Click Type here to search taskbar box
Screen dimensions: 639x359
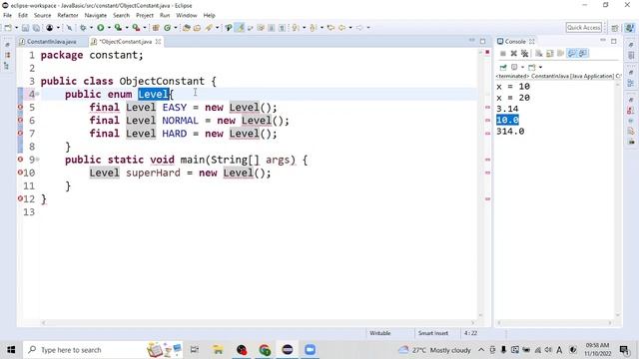tap(104, 350)
